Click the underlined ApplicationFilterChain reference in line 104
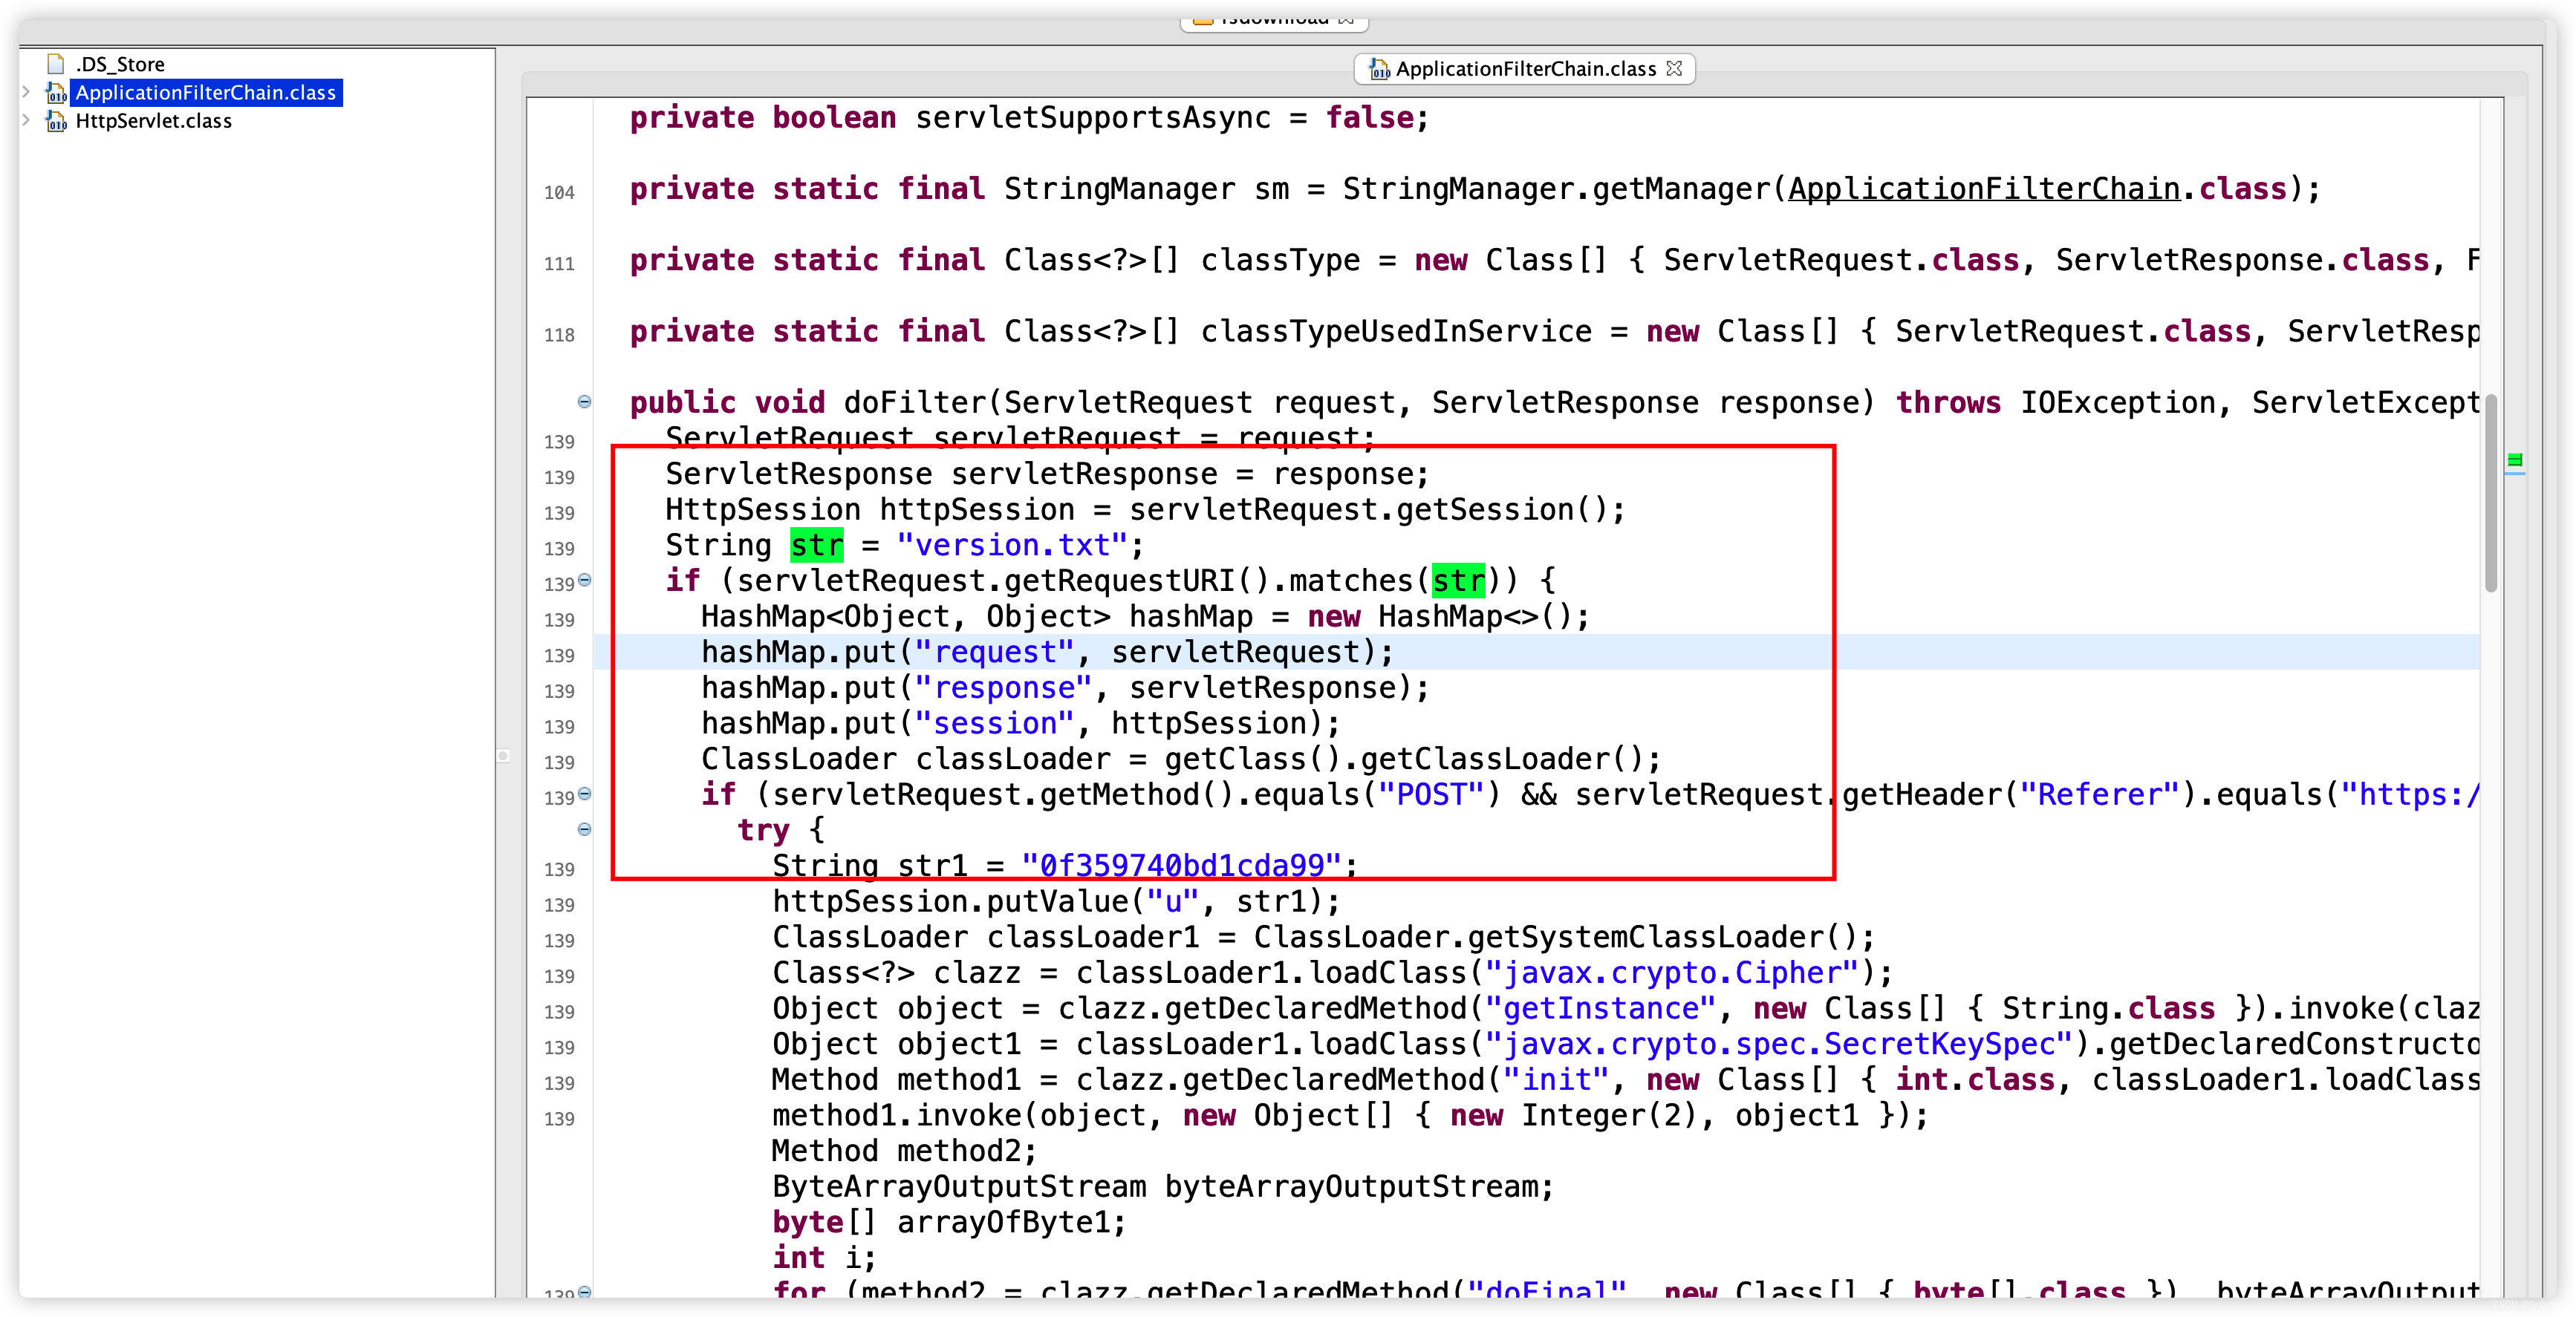 click(x=1983, y=189)
